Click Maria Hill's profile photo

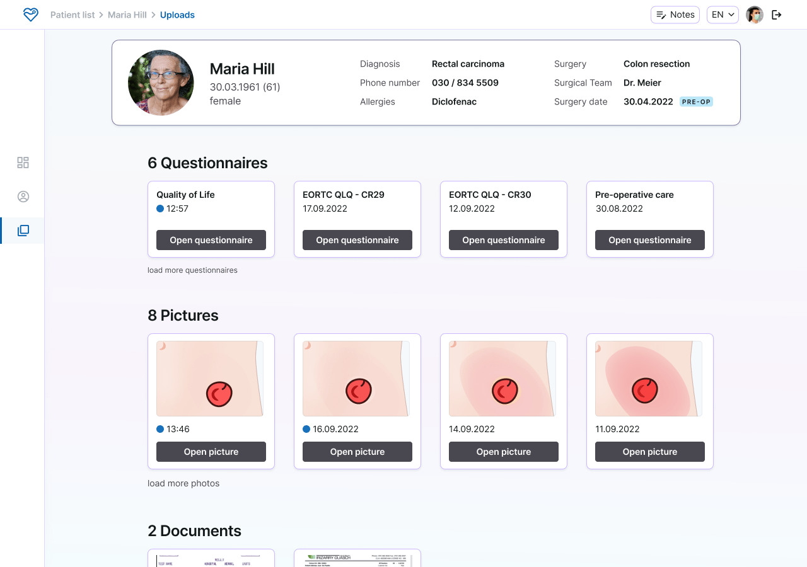(x=161, y=83)
